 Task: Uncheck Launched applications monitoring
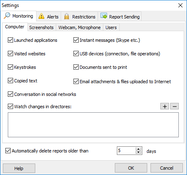tap(10, 40)
